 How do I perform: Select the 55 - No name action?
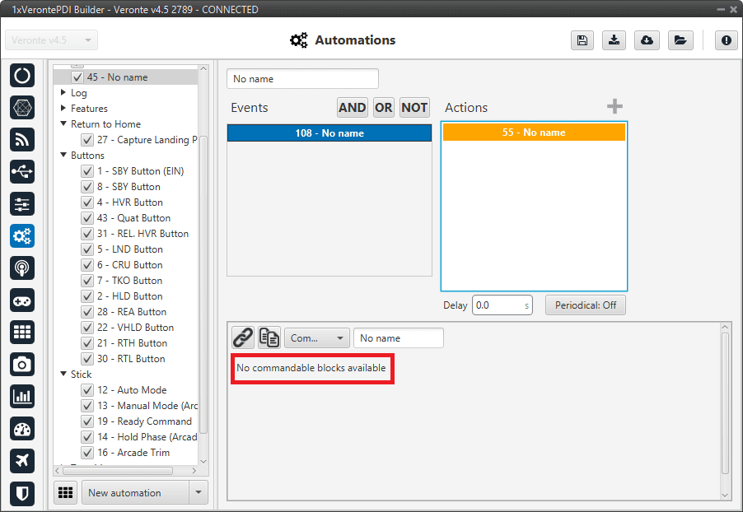tap(534, 133)
